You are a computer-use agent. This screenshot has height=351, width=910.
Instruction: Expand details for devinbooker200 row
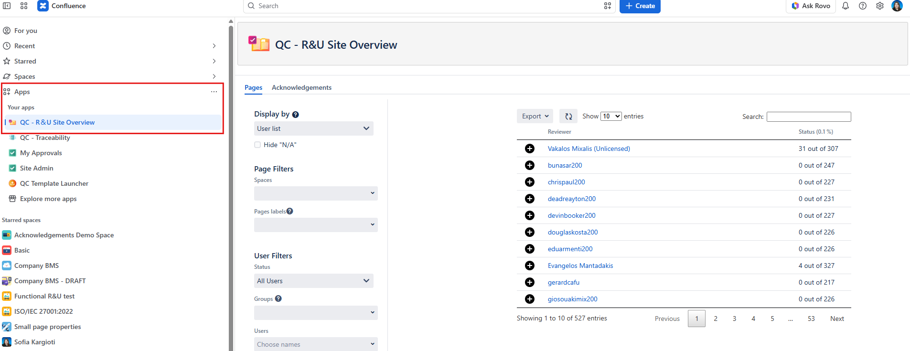tap(530, 215)
